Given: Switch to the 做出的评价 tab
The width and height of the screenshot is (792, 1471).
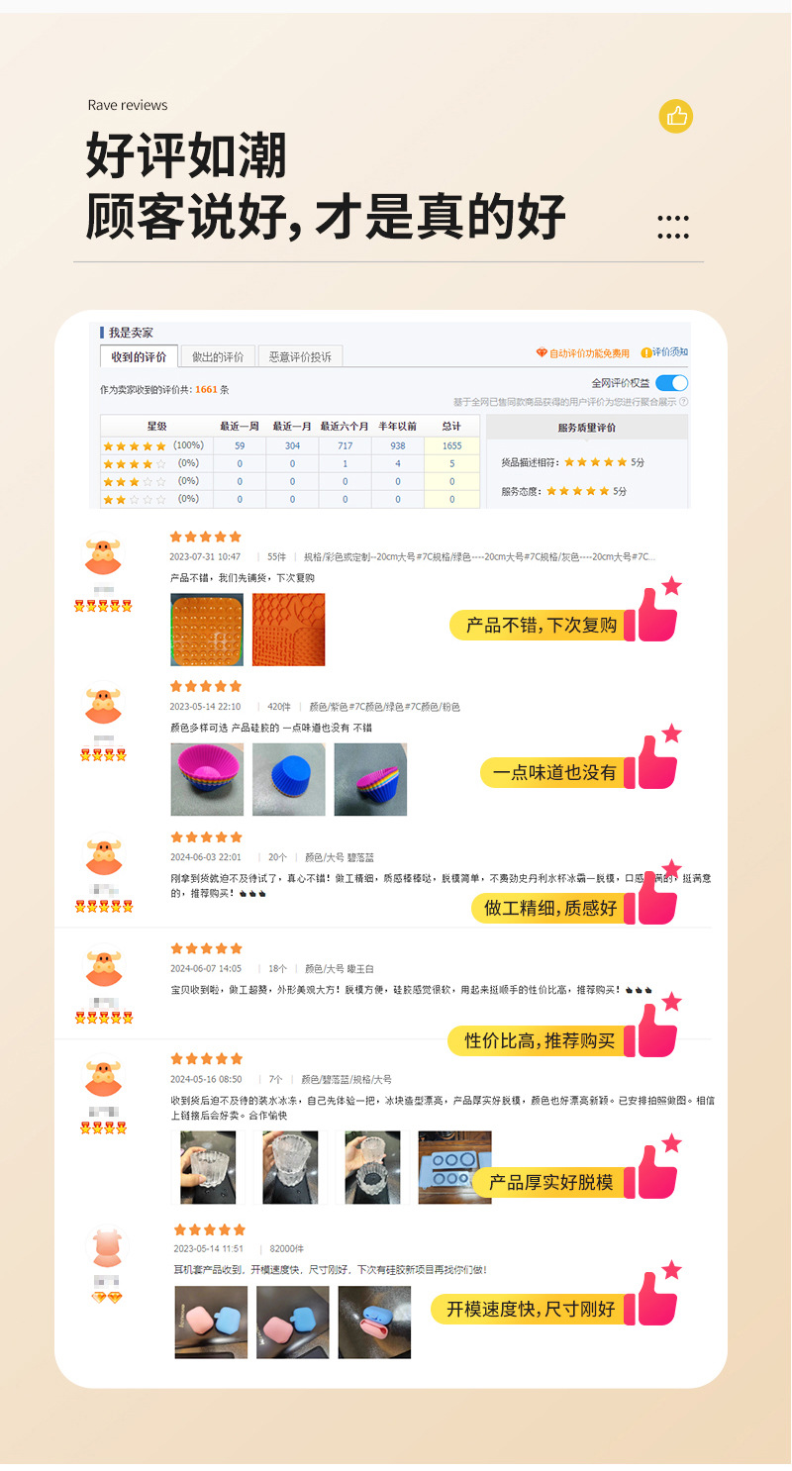Looking at the screenshot, I should [x=218, y=356].
